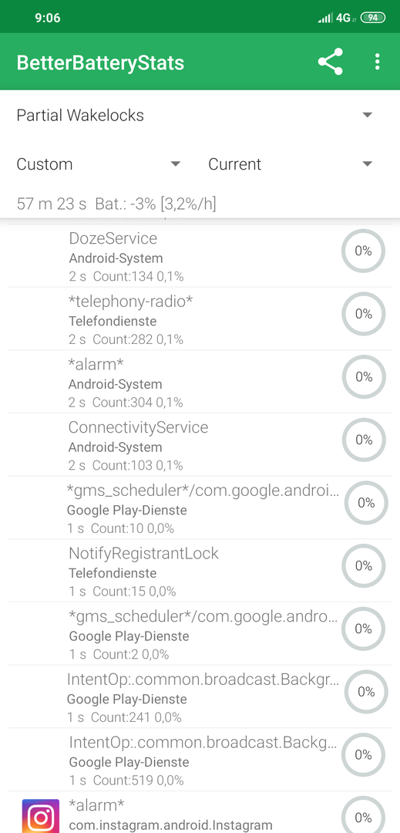
Task: Select the *telephony-radio* wakelock entry
Action: (x=200, y=319)
